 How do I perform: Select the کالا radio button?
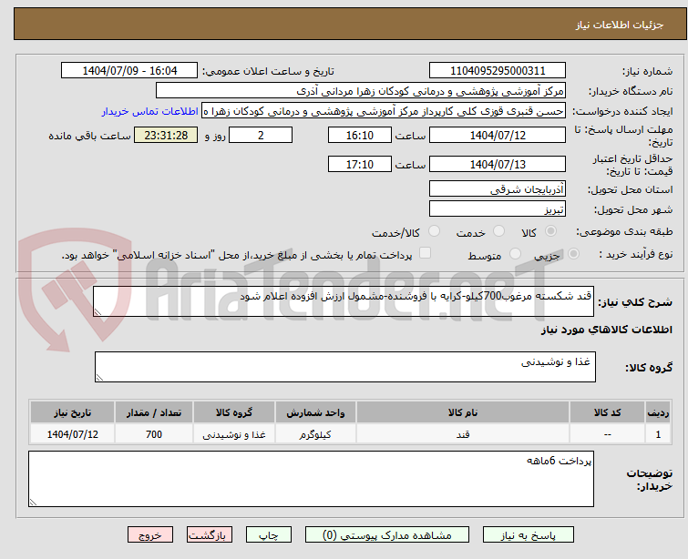point(550,231)
